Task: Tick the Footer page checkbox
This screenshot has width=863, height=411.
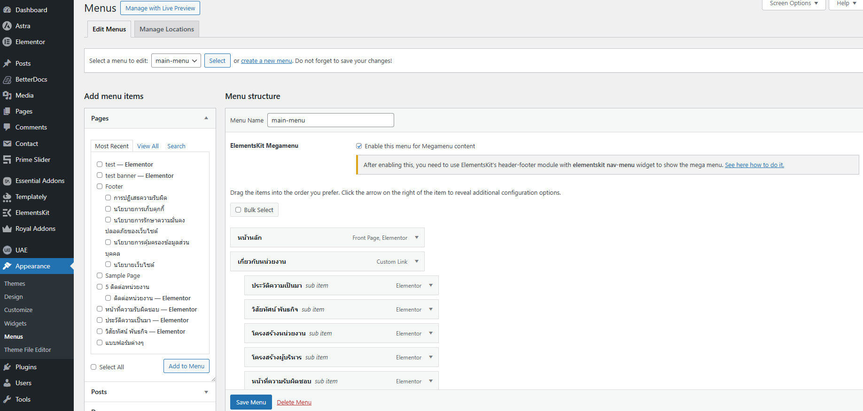Action: (x=100, y=186)
